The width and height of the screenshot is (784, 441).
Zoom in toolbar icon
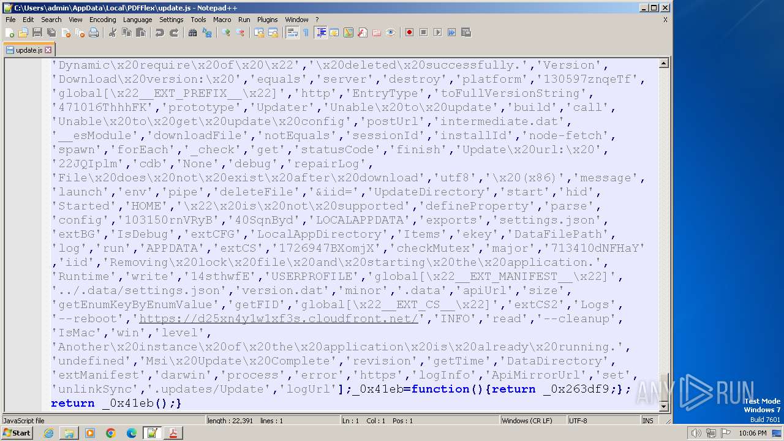(x=226, y=32)
